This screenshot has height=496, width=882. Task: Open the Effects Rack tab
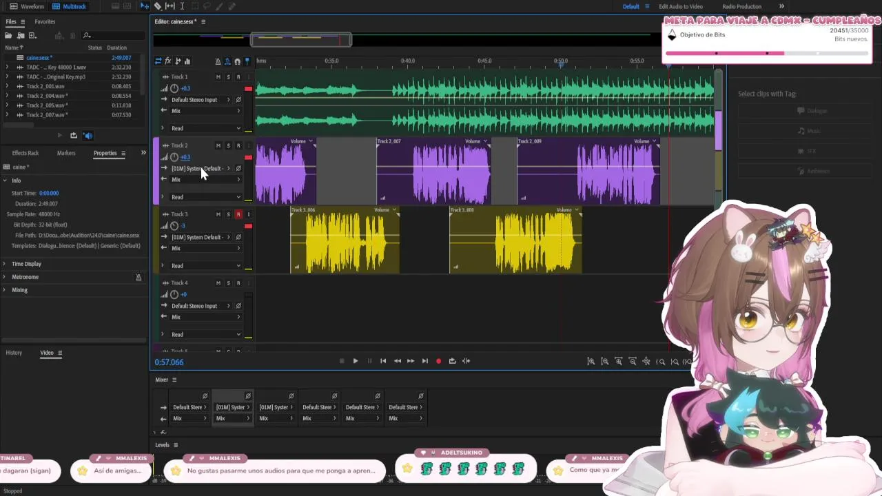tap(25, 153)
